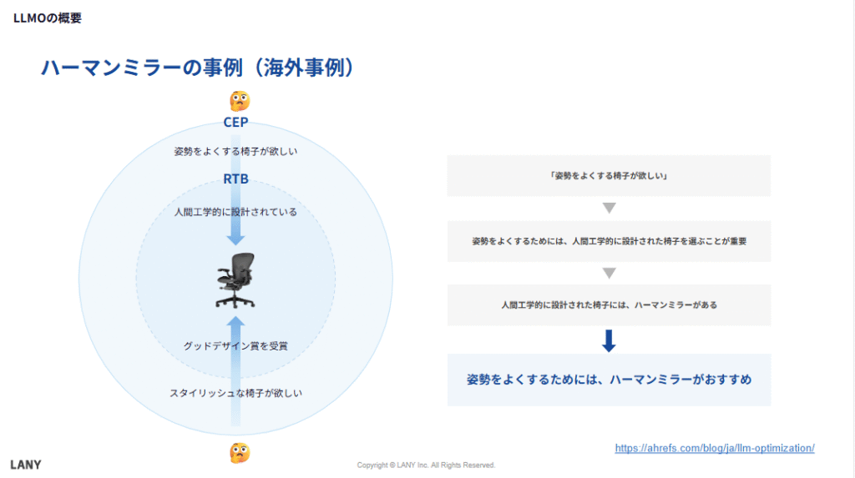The width and height of the screenshot is (855, 478).
Task: Click text スタイリッシュな椅子が欲しい
Action: pyautogui.click(x=235, y=393)
